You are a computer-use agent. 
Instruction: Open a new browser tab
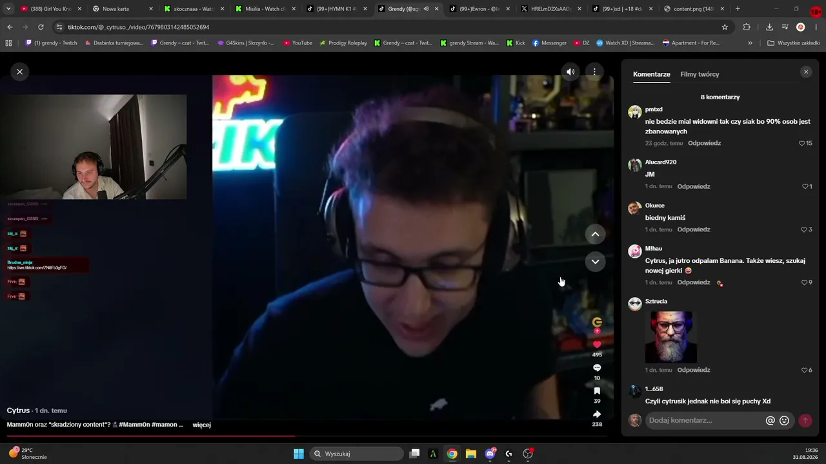click(x=738, y=9)
